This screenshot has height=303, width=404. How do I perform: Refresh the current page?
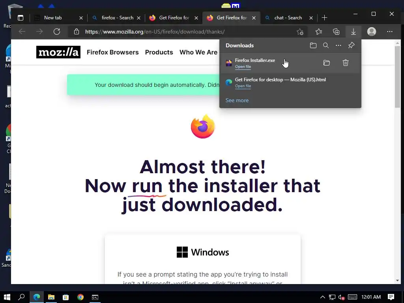[57, 32]
